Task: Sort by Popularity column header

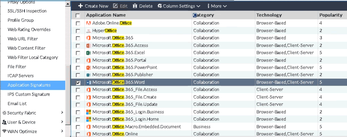Action: point(331,15)
